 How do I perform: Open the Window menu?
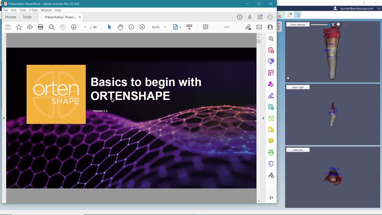click(46, 10)
